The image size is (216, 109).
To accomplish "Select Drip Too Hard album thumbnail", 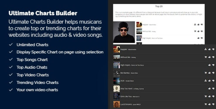I will click(116, 89).
